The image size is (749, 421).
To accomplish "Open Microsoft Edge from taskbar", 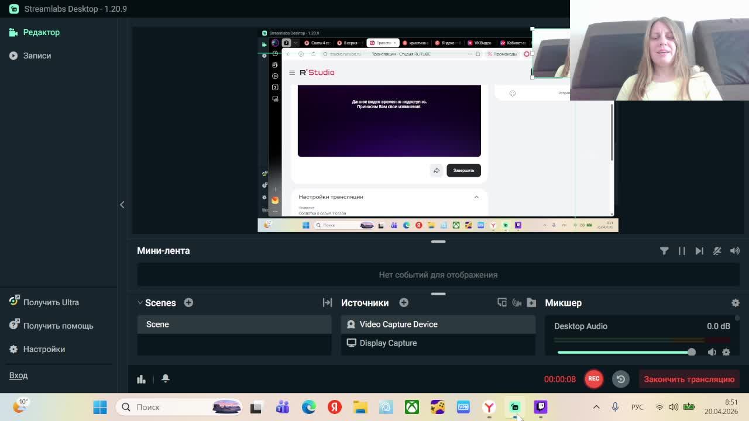I will tap(308, 407).
